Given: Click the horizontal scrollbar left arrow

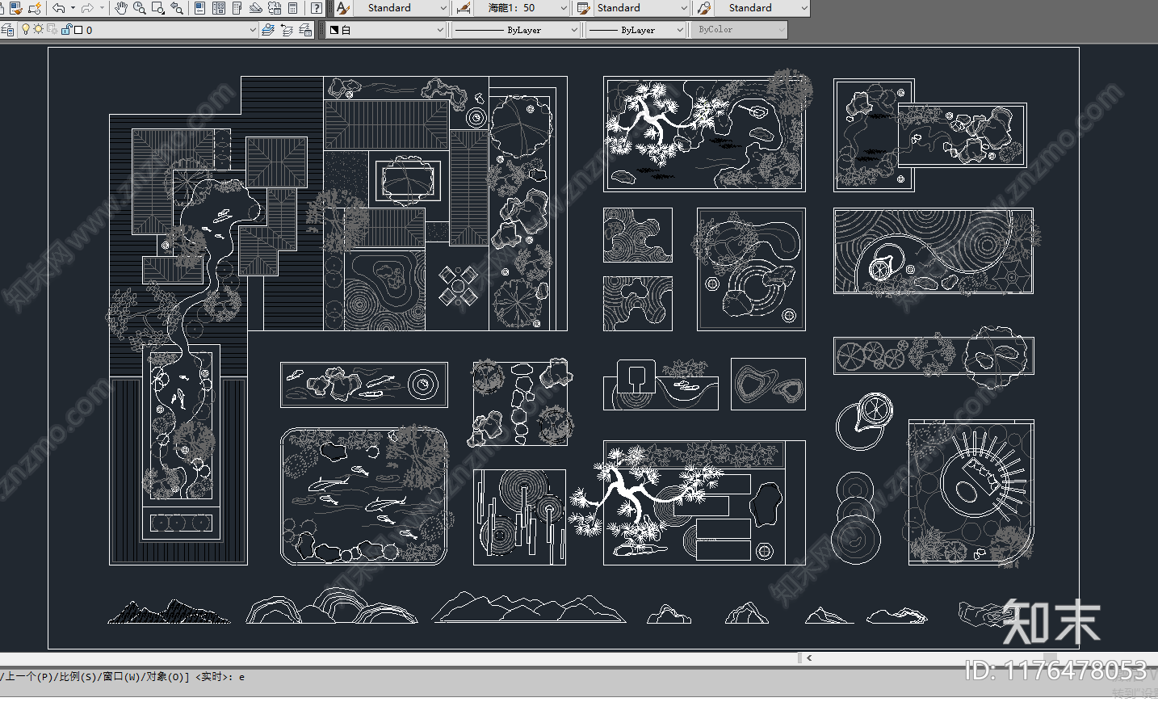Looking at the screenshot, I should point(809,658).
